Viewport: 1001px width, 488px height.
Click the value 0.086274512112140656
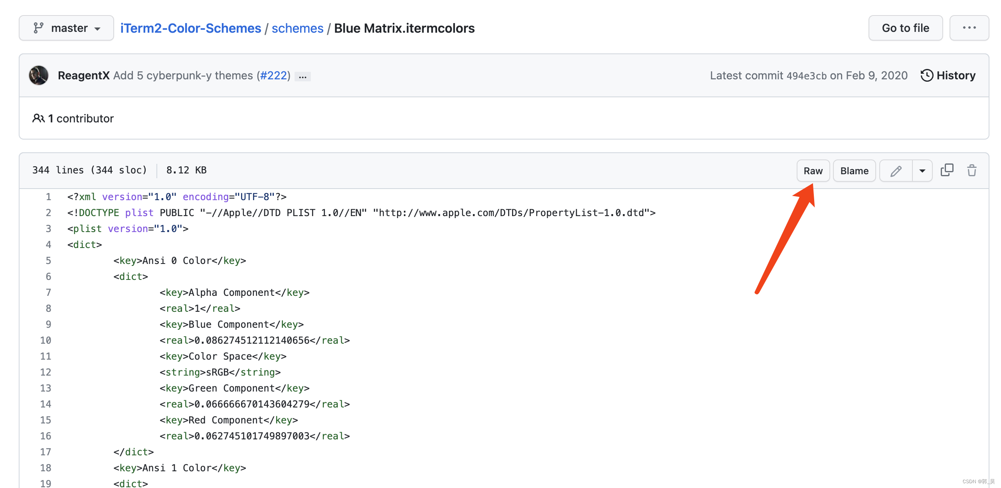pyautogui.click(x=252, y=340)
